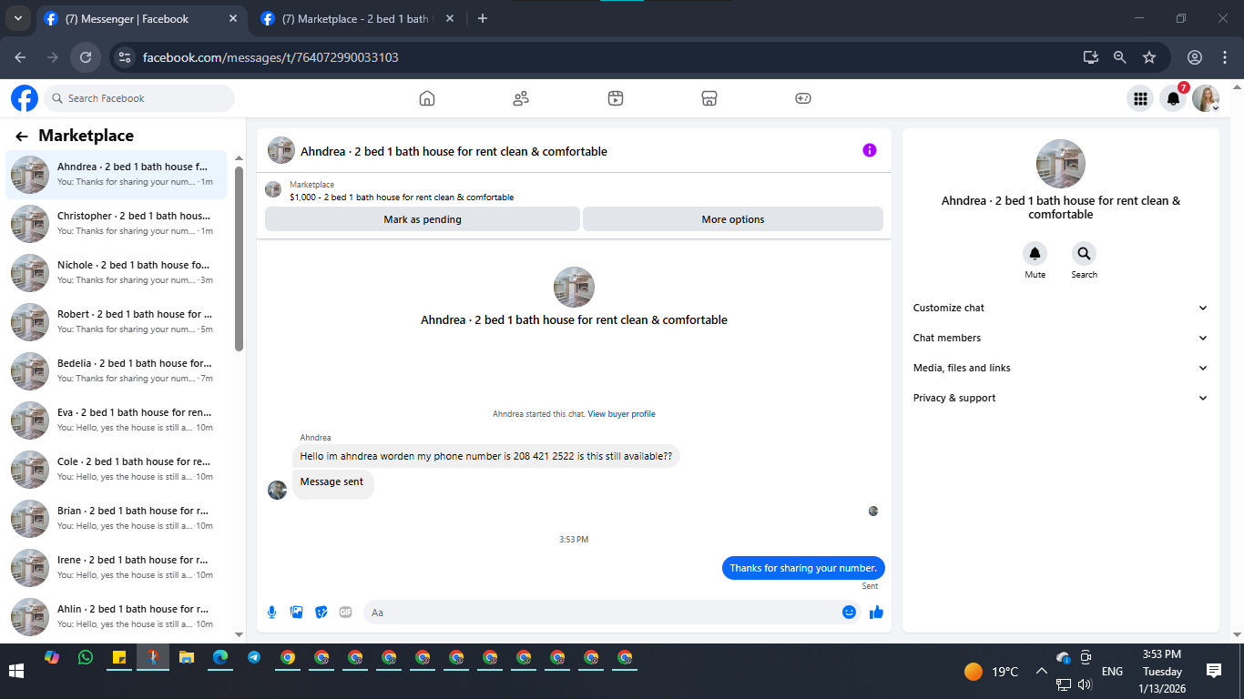Show hidden system tray icons chevron
The height and width of the screenshot is (699, 1244).
pyautogui.click(x=1041, y=672)
